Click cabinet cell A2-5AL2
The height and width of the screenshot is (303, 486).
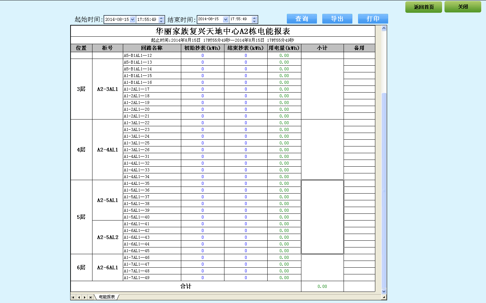[x=108, y=237]
